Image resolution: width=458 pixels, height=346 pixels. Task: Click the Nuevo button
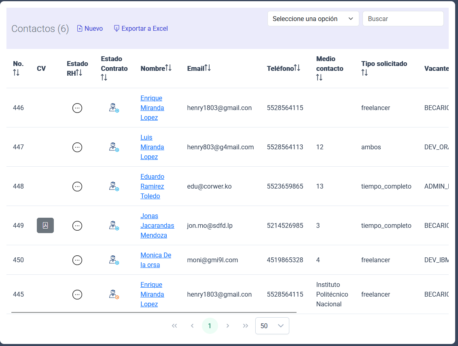[90, 28]
